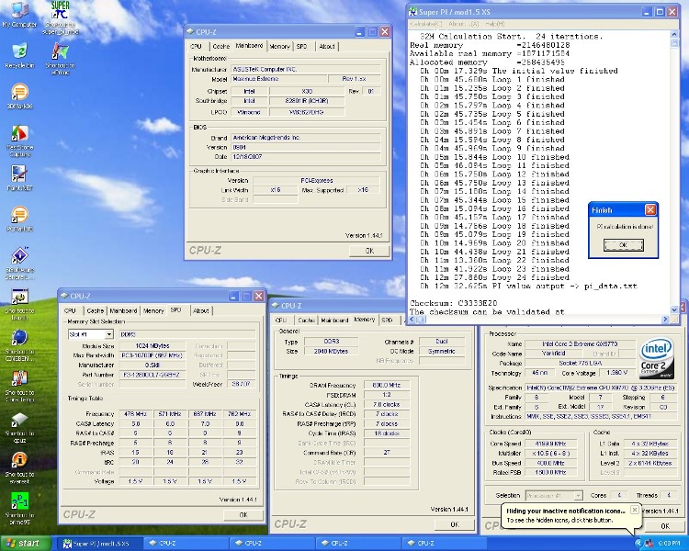This screenshot has height=551, width=689.
Task: Switch to Mainboard tab in SPD CPU-Z window
Action: 123,310
